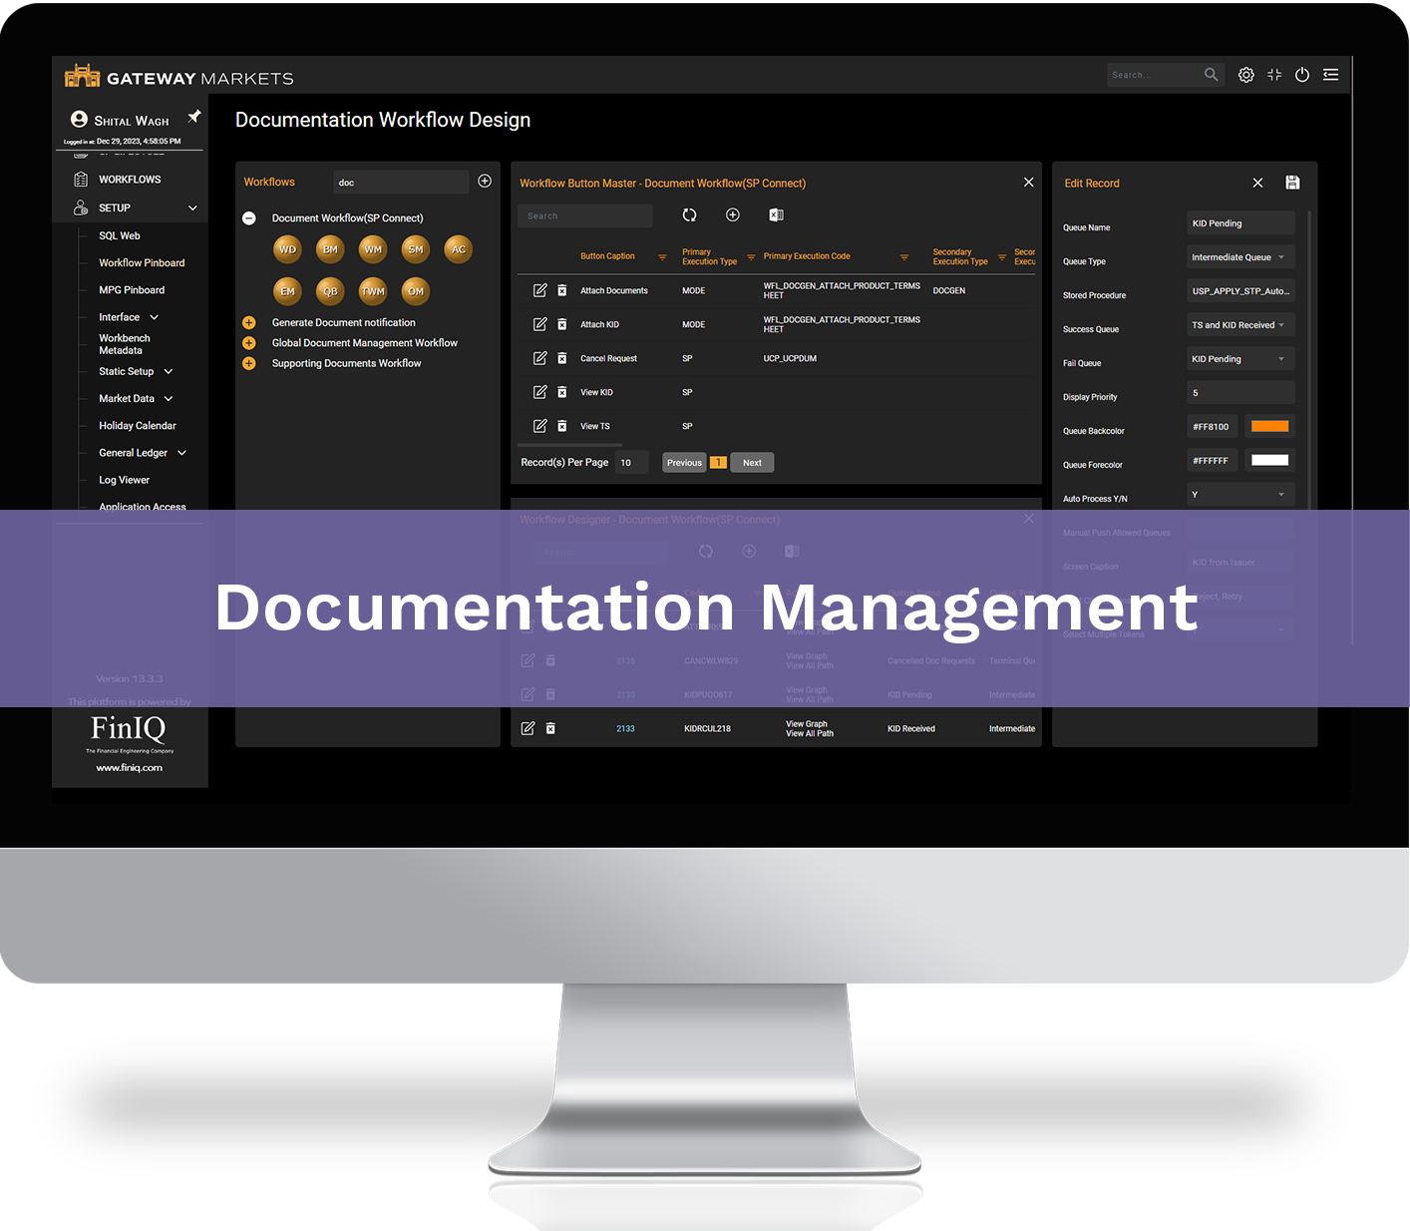Edit the Cancel Request row
Image resolution: width=1410 pixels, height=1231 pixels.
point(539,358)
